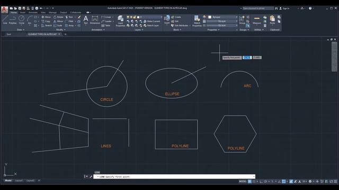Click the Text annotation tool

[86, 20]
